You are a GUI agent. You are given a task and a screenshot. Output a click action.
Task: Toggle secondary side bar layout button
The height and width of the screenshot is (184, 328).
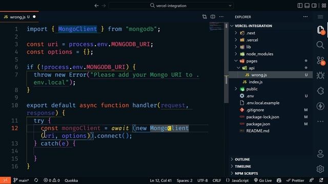point(314,6)
